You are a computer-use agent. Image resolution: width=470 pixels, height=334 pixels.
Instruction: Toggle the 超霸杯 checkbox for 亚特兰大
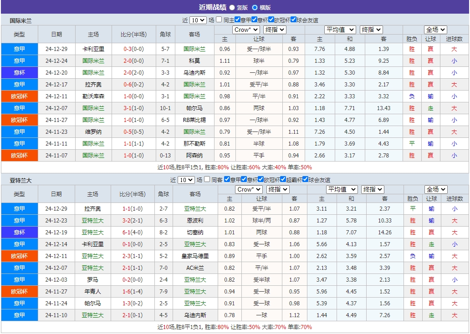(x=282, y=180)
